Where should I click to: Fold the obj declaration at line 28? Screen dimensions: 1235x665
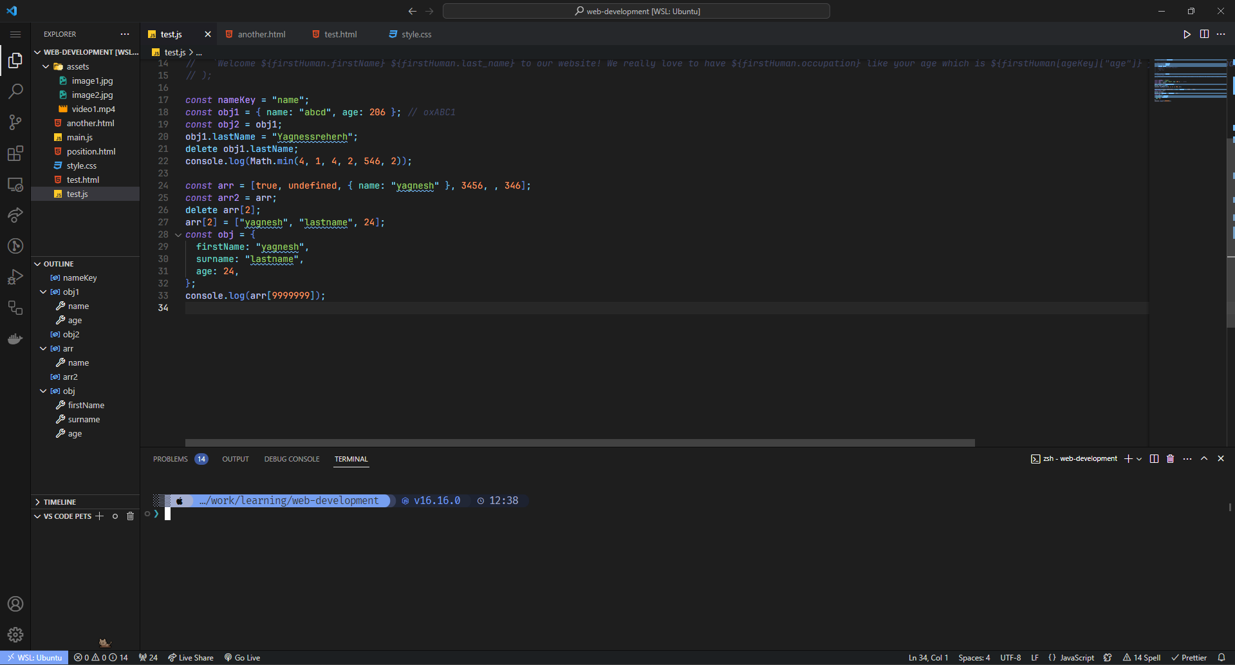click(x=178, y=235)
